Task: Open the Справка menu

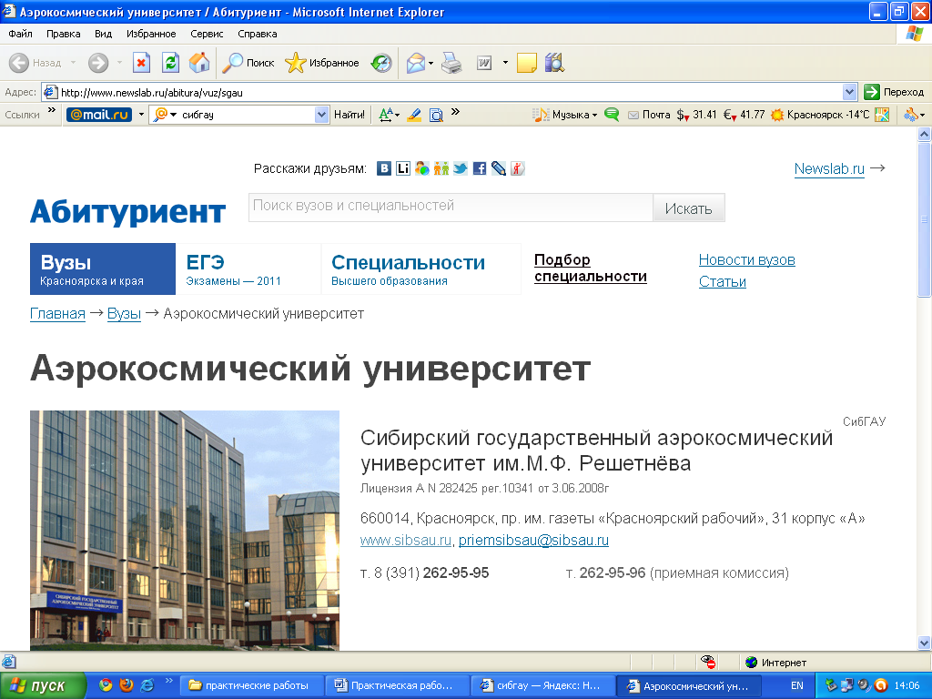Action: [x=258, y=34]
